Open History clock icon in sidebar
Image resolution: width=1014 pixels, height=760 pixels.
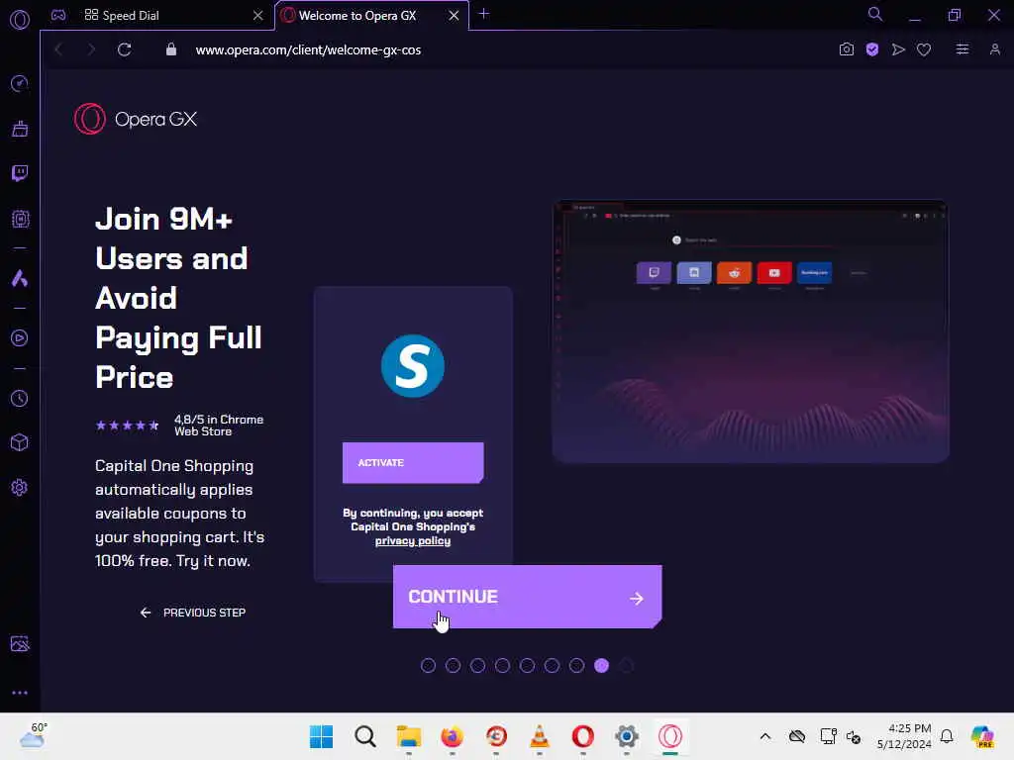coord(20,398)
